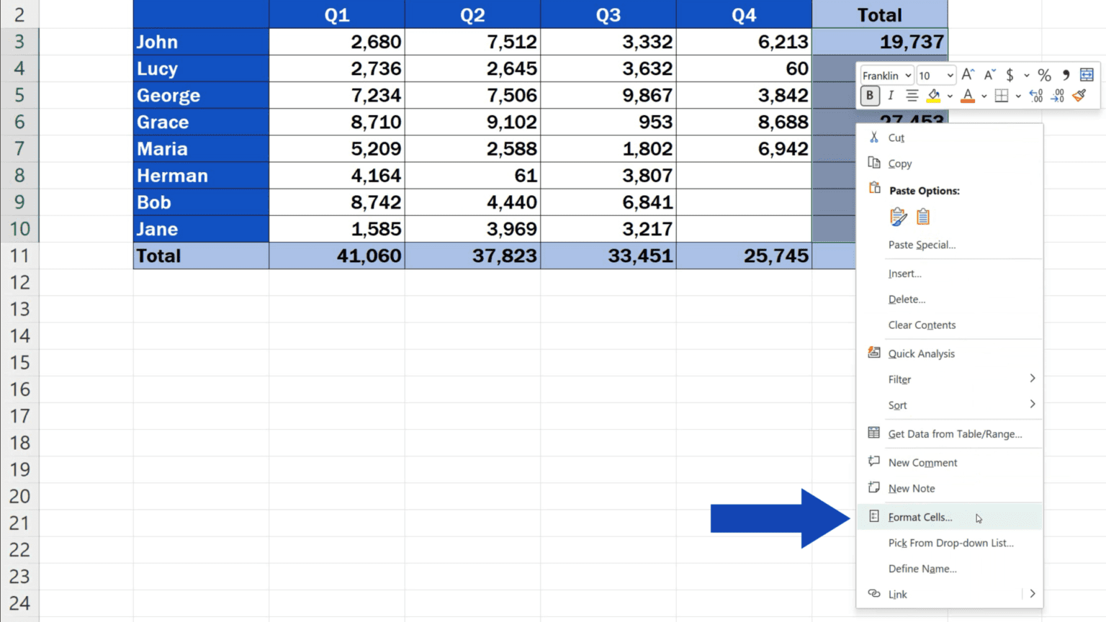Image resolution: width=1106 pixels, height=622 pixels.
Task: Toggle Merge and Center
Action: point(1087,75)
